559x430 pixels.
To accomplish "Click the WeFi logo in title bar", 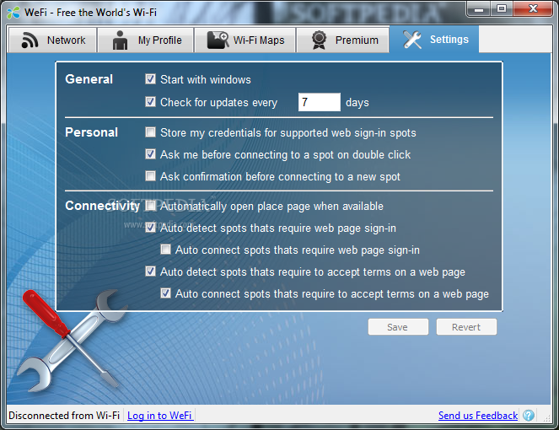I will [x=13, y=13].
